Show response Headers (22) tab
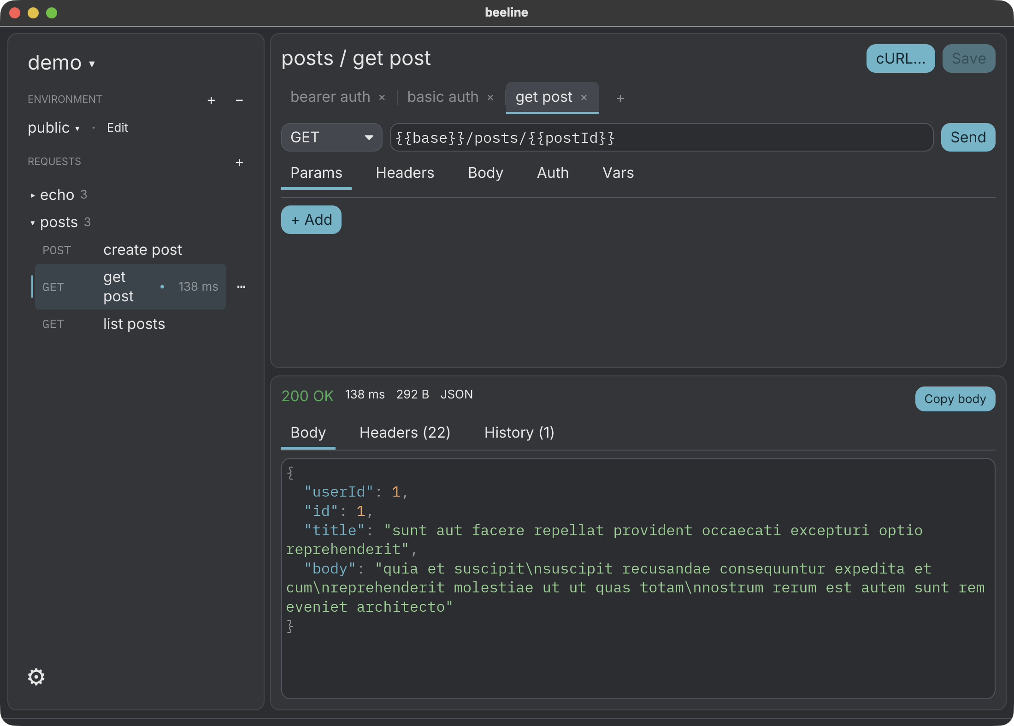 (405, 433)
